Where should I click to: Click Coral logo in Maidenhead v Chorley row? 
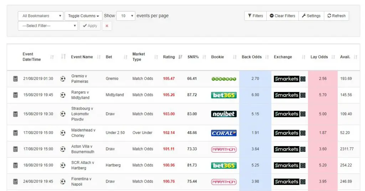coord(224,133)
